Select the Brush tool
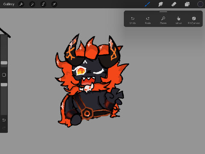Screen dimensions: 205x154 147,4
